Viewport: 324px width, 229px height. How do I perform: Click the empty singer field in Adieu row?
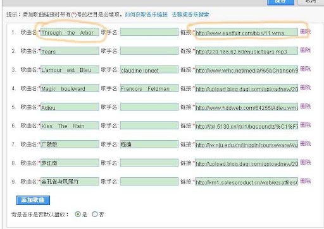(x=149, y=107)
